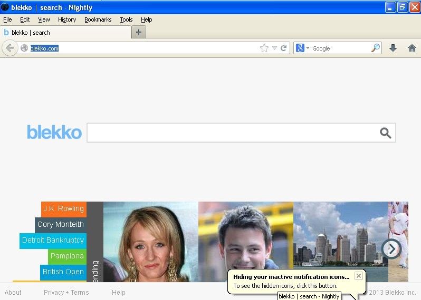Select the 'blekko | search' tab

(65, 33)
